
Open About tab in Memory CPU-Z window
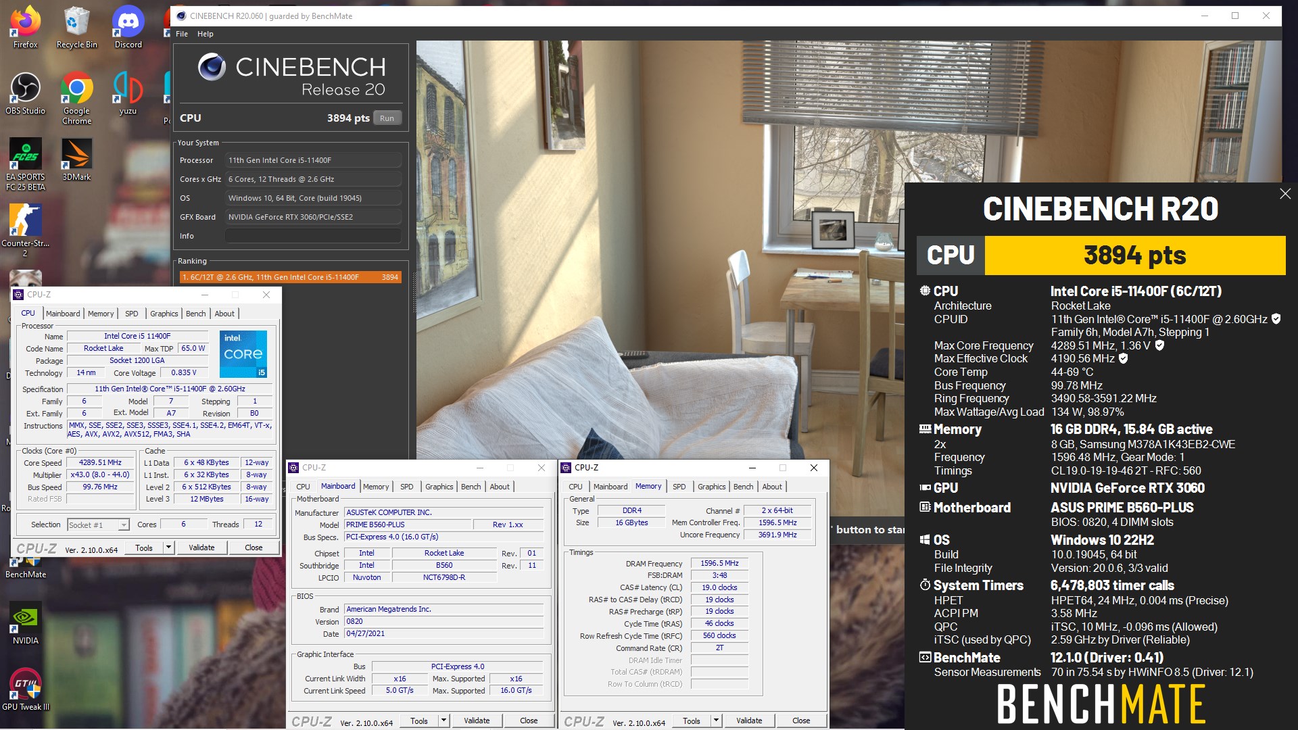coord(772,487)
